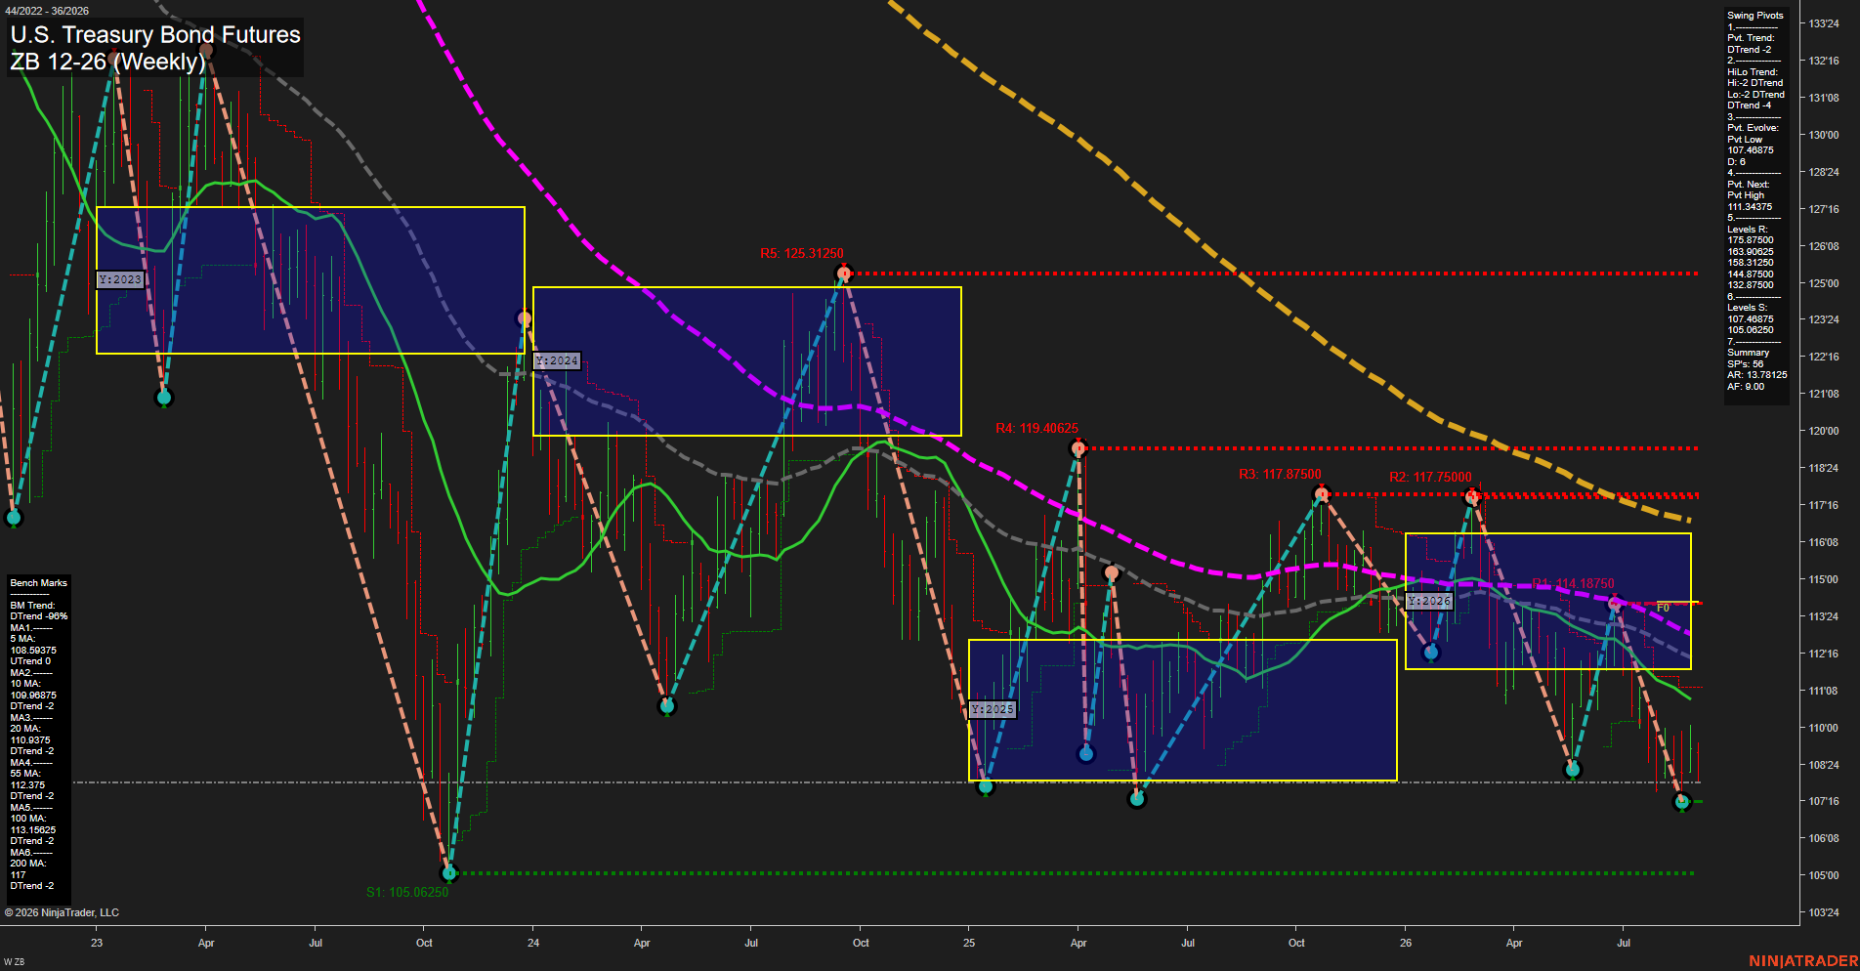Click the R3: 117.87500 resistance label
The width and height of the screenshot is (1860, 971).
coord(1280,474)
